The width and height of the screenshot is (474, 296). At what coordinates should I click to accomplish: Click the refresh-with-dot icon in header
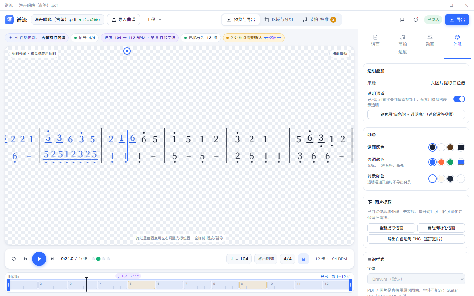point(416,20)
